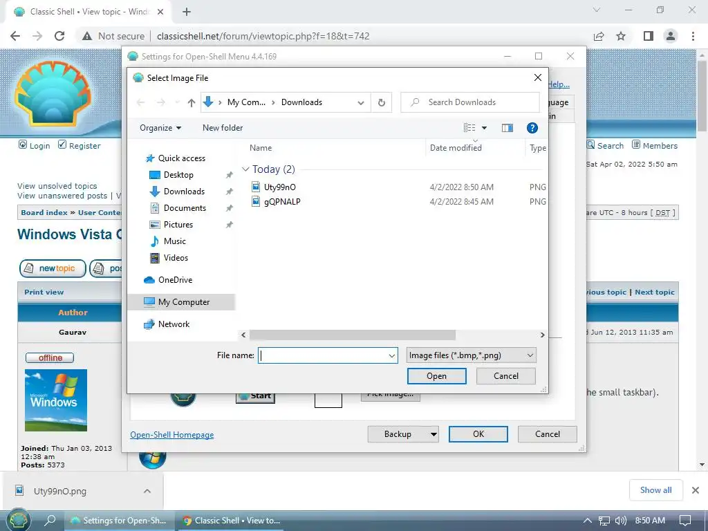Select the gQPNALP image file icon
The height and width of the screenshot is (531, 708).
(256, 201)
